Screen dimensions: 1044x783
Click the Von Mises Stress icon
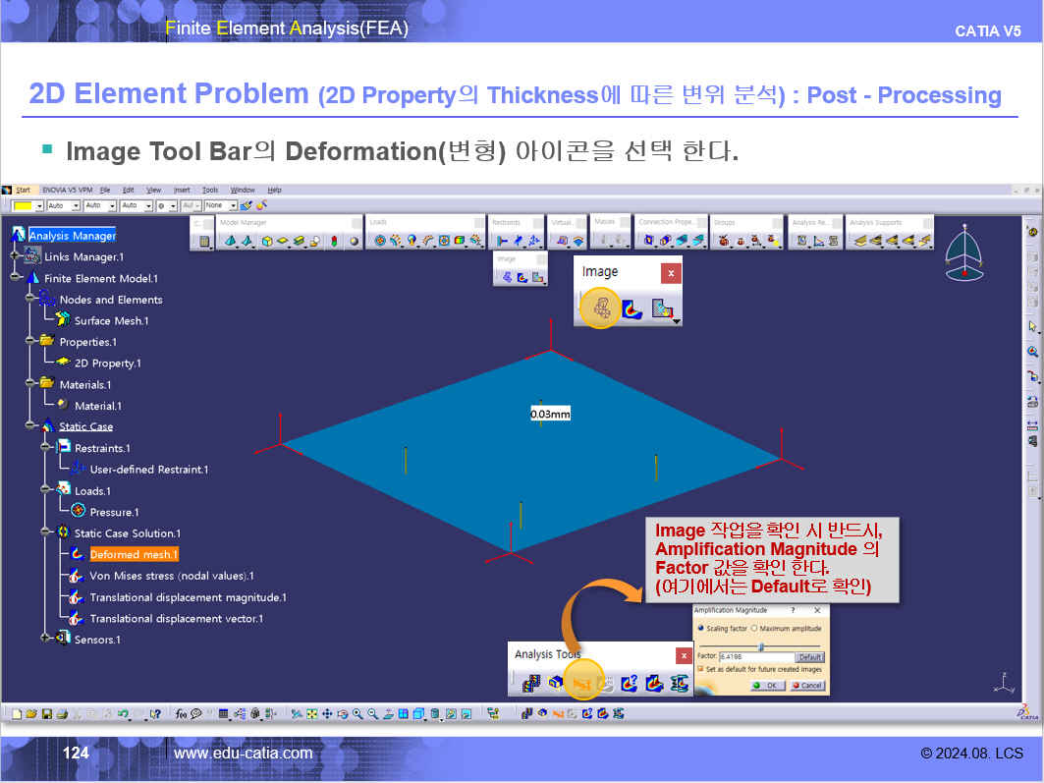tap(633, 309)
